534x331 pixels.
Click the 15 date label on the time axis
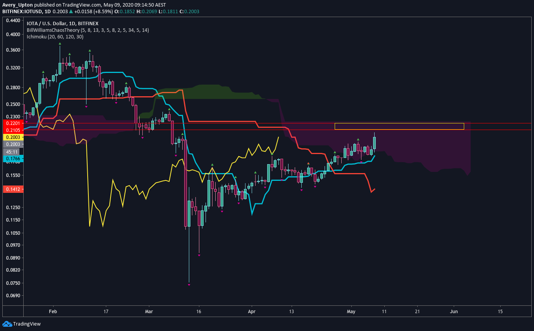500,312
